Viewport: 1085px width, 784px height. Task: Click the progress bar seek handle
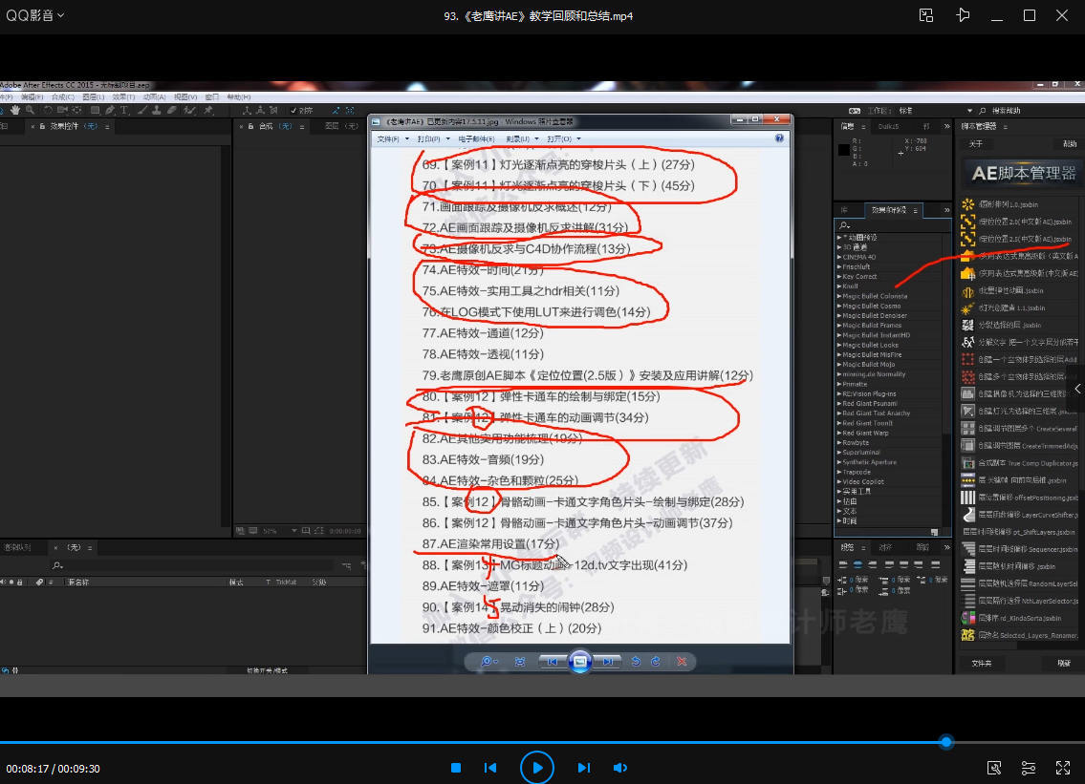pyautogui.click(x=946, y=742)
